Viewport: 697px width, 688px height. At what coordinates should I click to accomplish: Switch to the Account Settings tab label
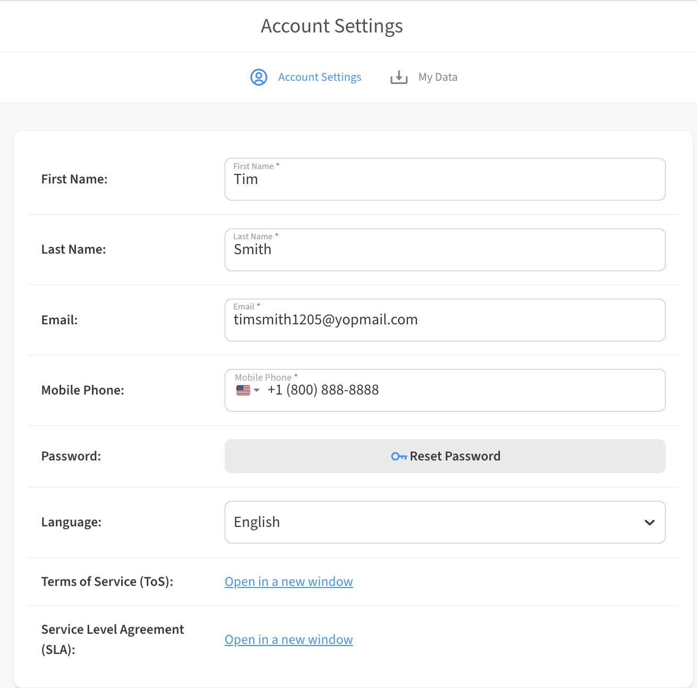tap(319, 77)
